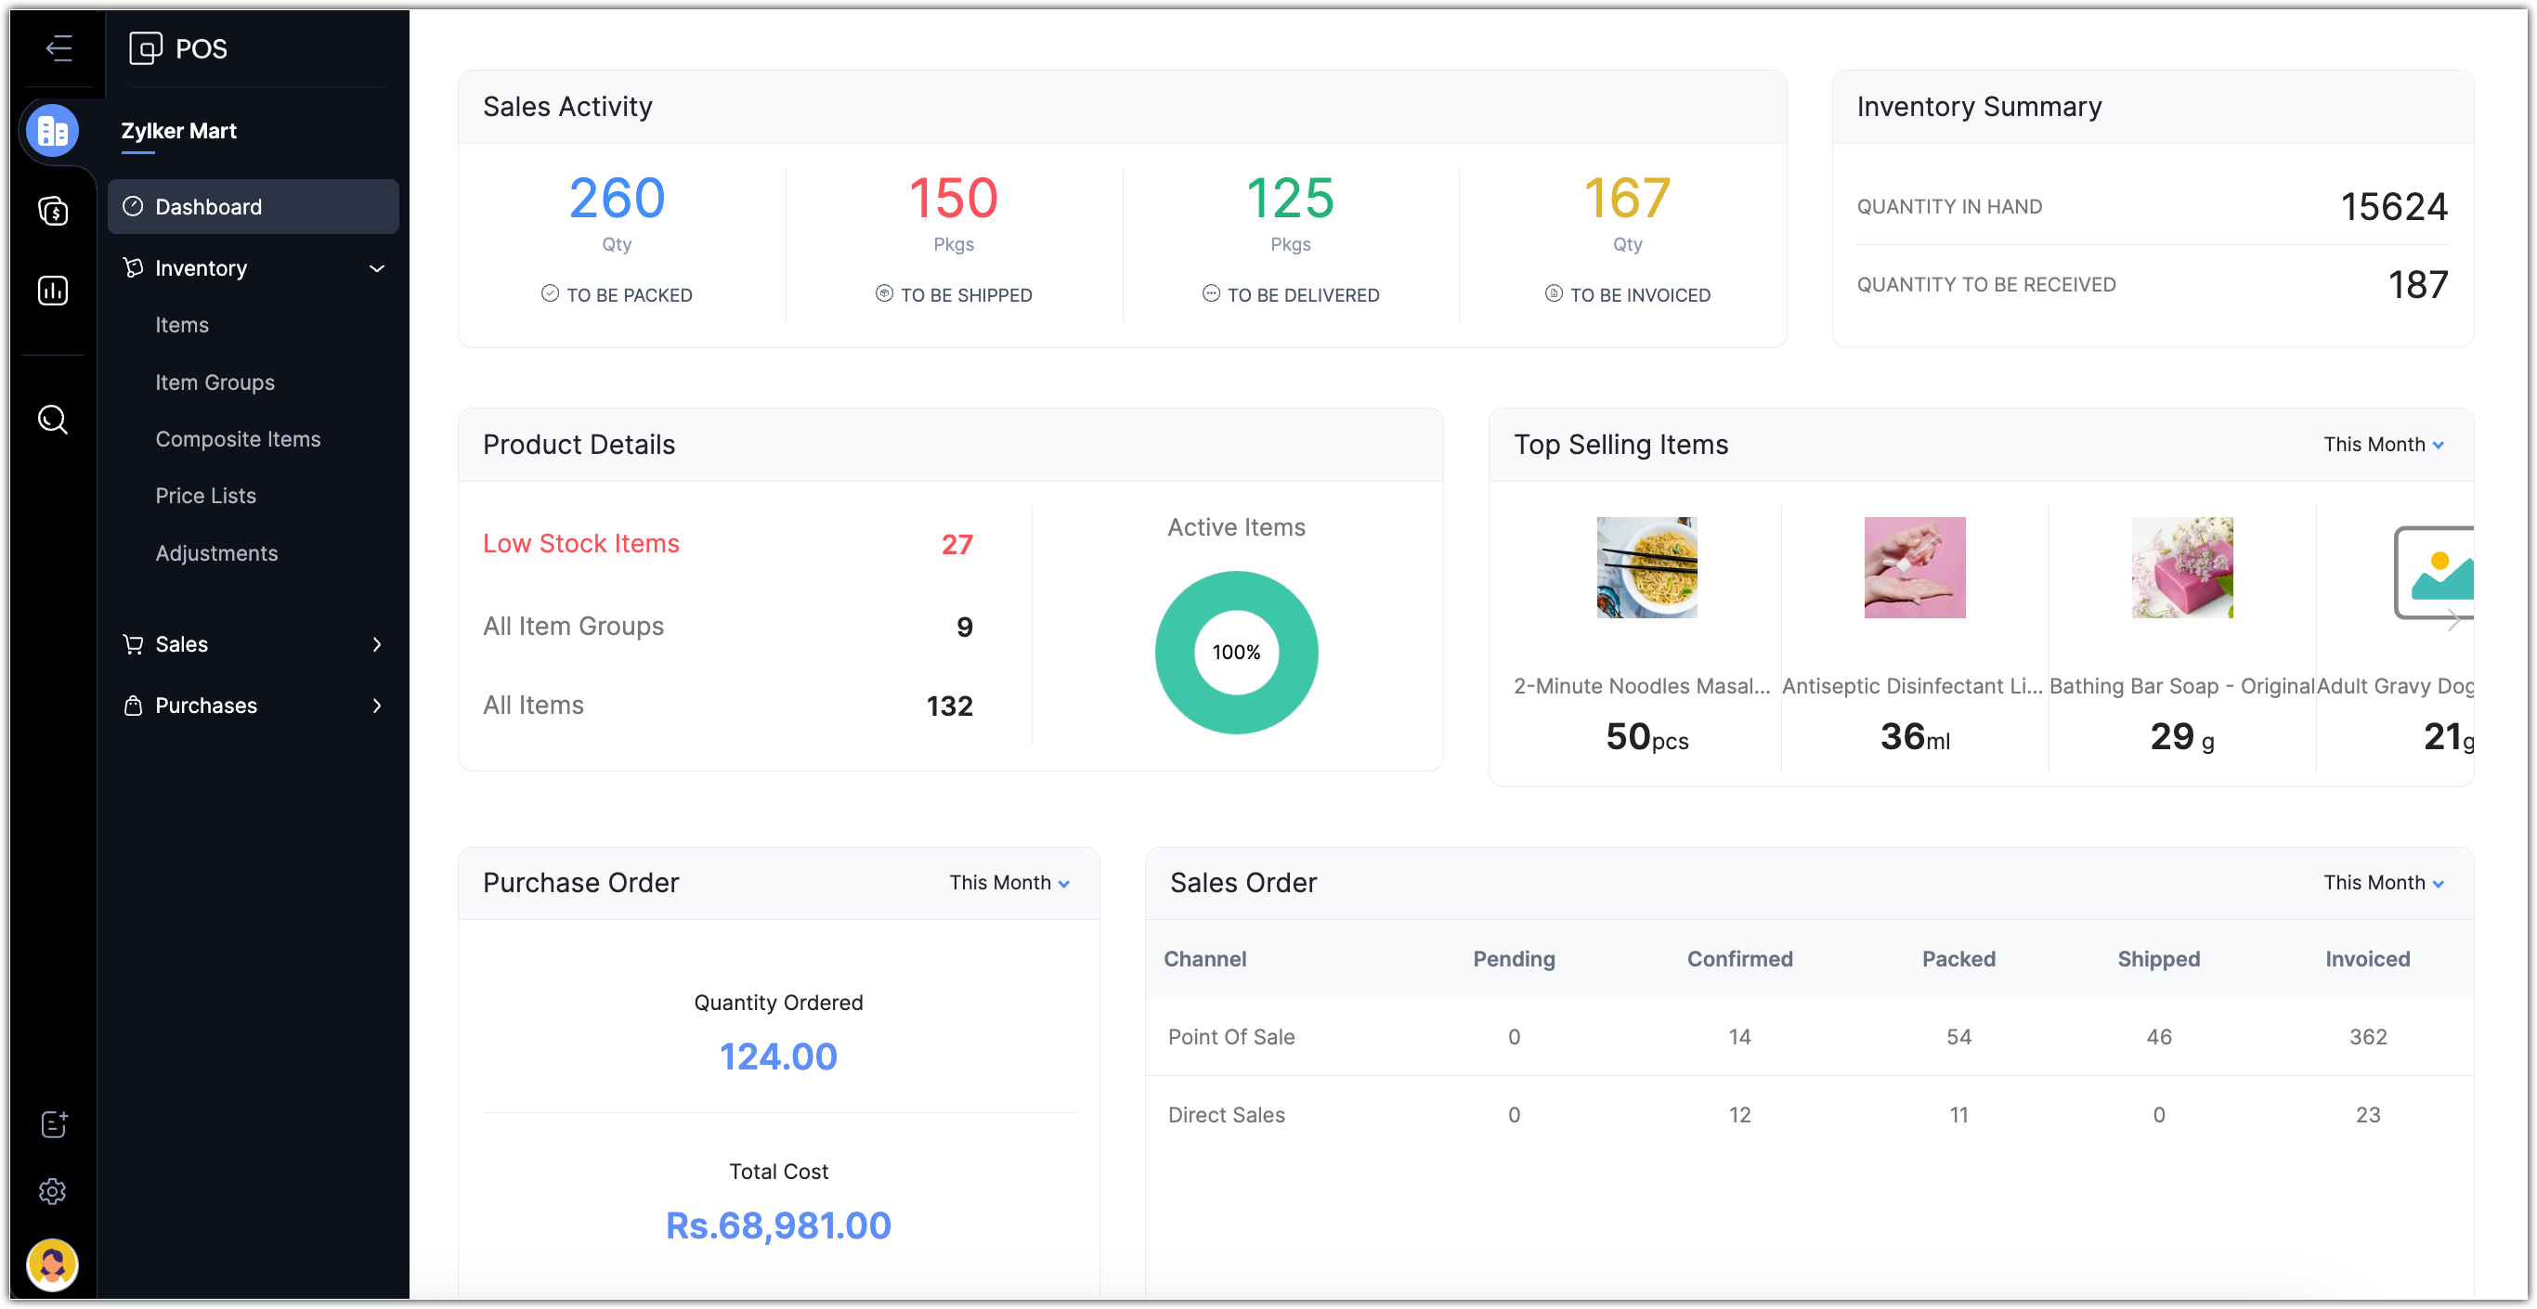Click the blue store icon in the rail
The height and width of the screenshot is (1309, 2537).
(x=52, y=131)
